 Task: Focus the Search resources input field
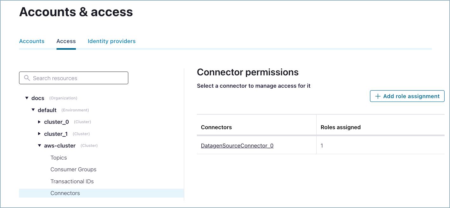pyautogui.click(x=78, y=78)
